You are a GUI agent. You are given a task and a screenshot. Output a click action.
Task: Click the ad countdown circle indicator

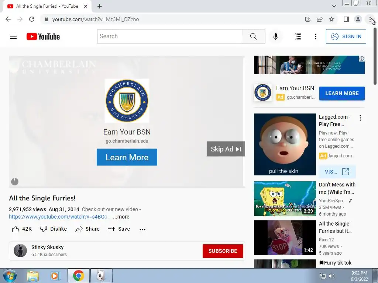point(15,182)
